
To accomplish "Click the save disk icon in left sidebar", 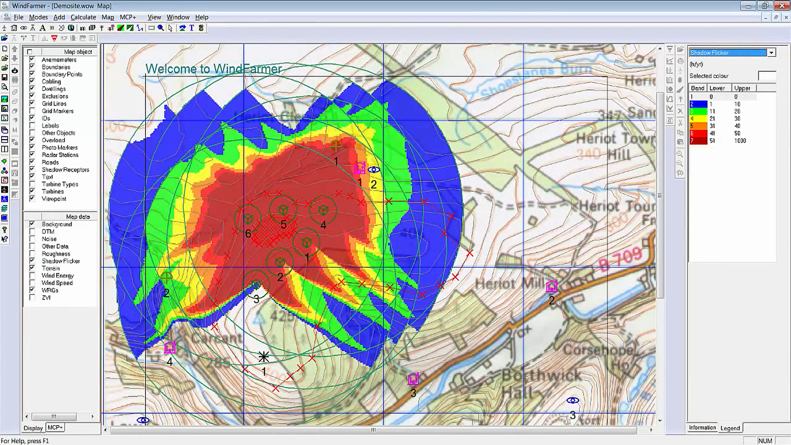I will 5,78.
